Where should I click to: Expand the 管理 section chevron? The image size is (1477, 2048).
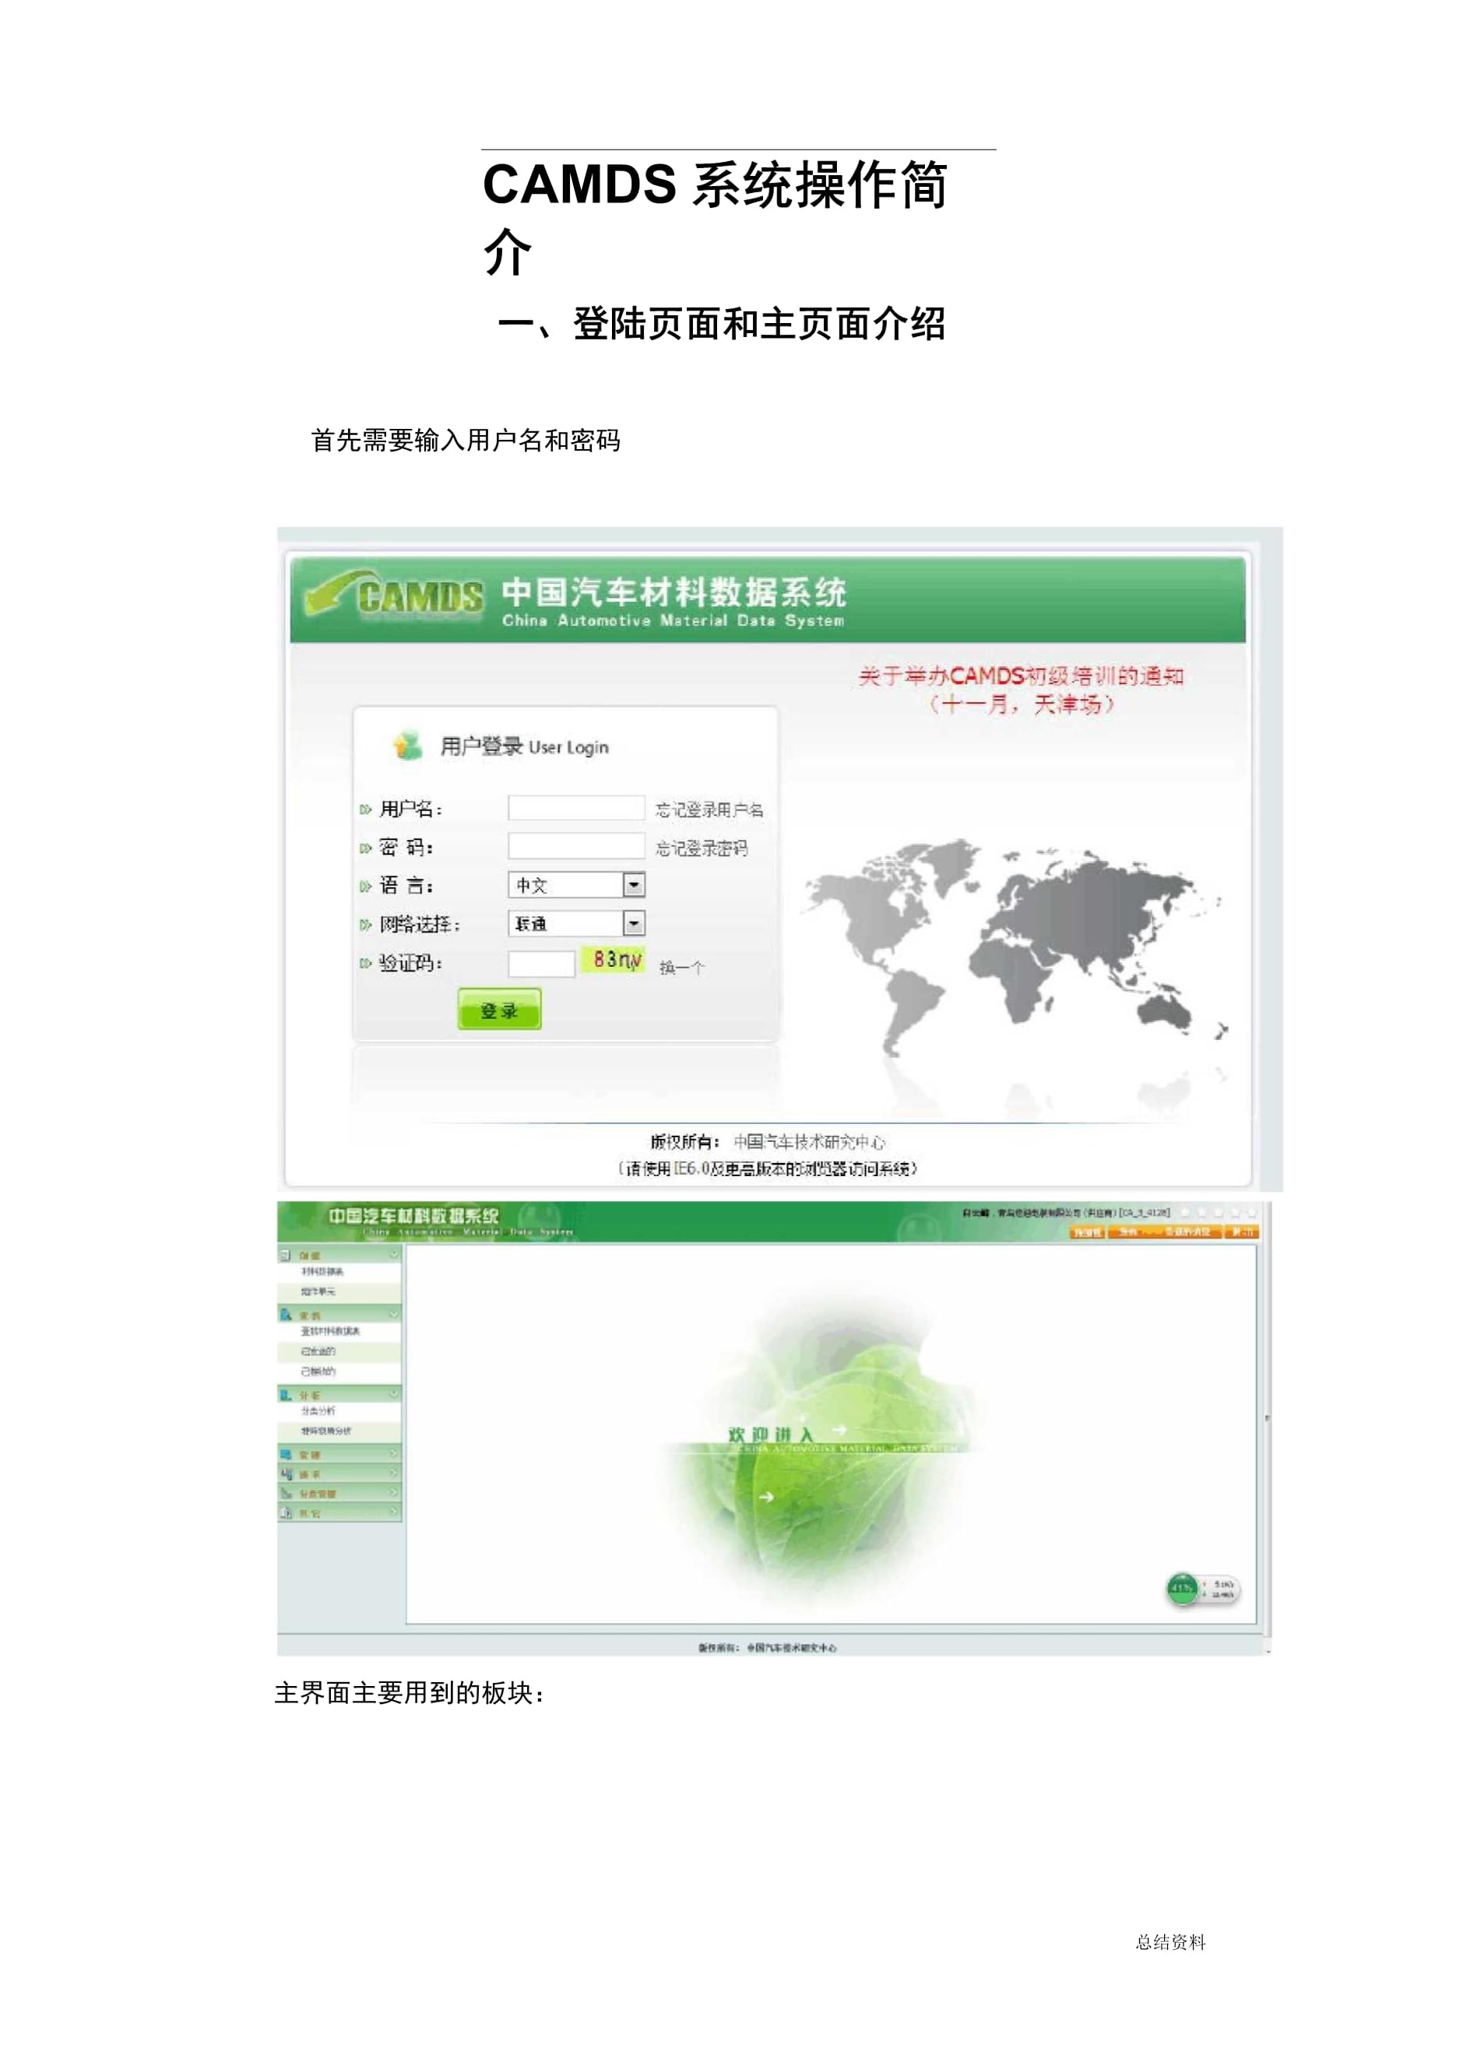pos(394,1453)
